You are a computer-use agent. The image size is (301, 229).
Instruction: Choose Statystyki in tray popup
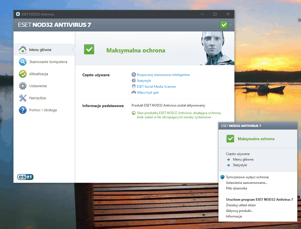(x=240, y=165)
